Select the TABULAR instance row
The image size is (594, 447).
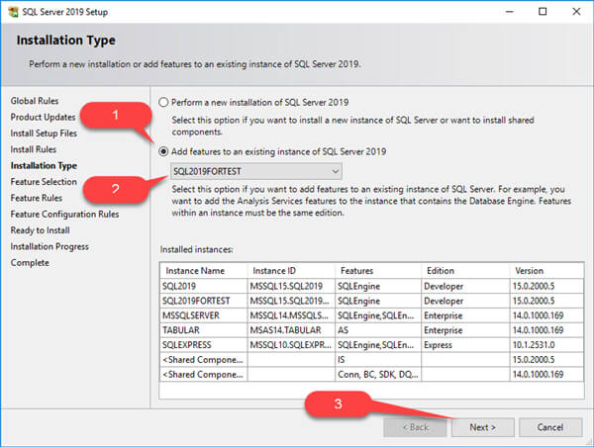pos(371,330)
